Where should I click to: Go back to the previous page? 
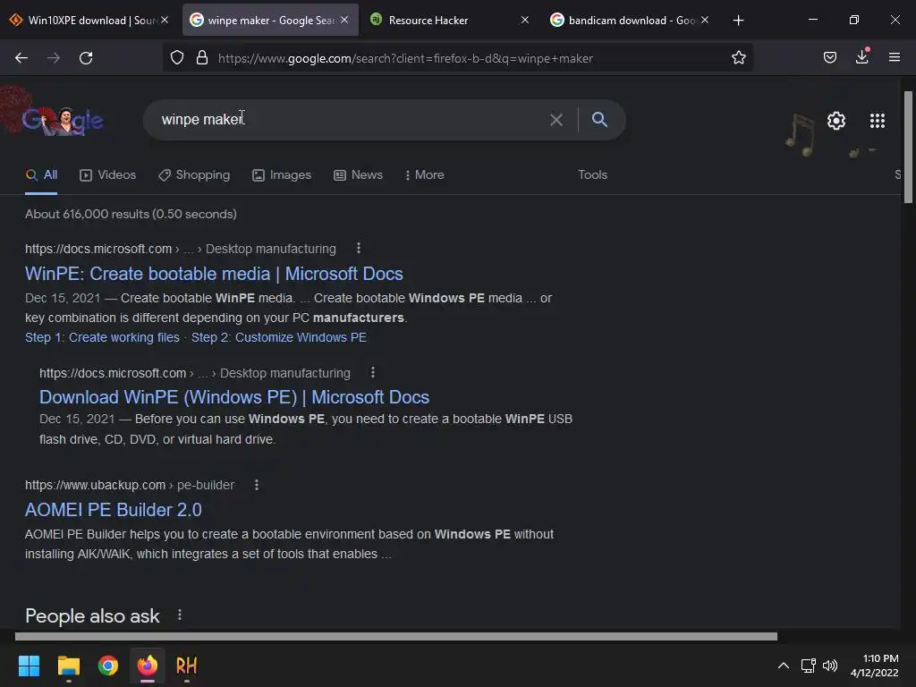tap(21, 58)
